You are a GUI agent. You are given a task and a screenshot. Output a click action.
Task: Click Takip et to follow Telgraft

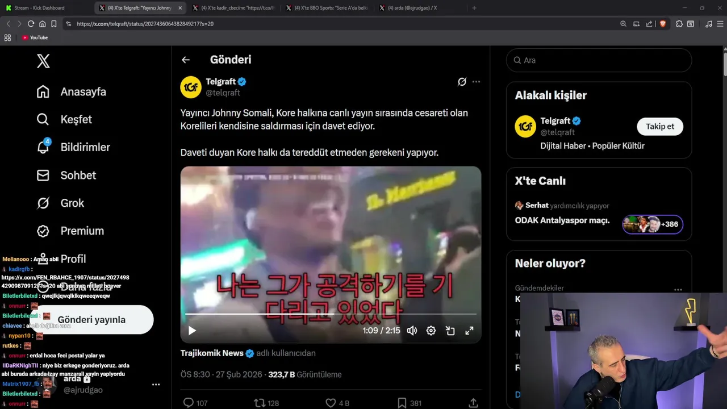point(660,126)
